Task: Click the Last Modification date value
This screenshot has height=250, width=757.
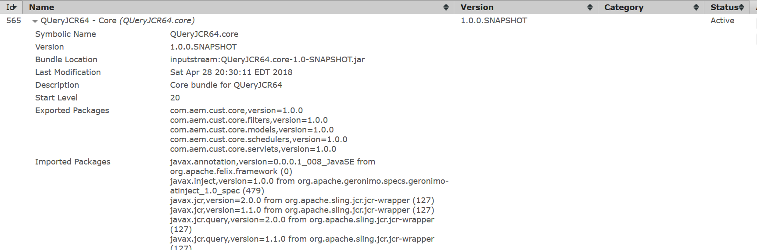Action: click(231, 72)
